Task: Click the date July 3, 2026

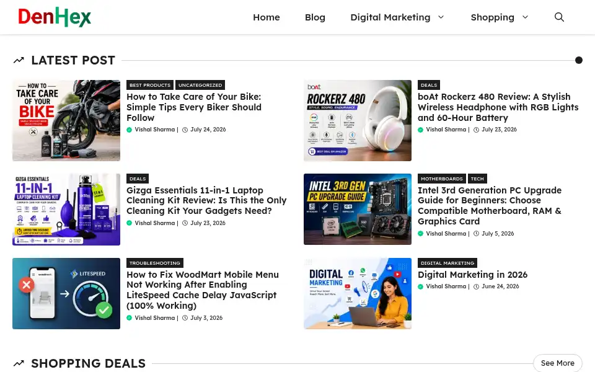Action: pyautogui.click(x=206, y=317)
